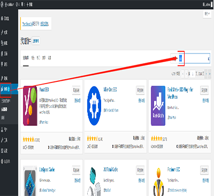Open the Premium SEO title link
The height and width of the screenshot is (196, 214).
tap(173, 169)
